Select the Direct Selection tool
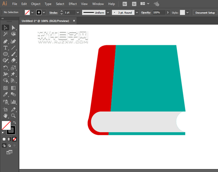Viewport: 218px width, 172px height. (x=13, y=28)
